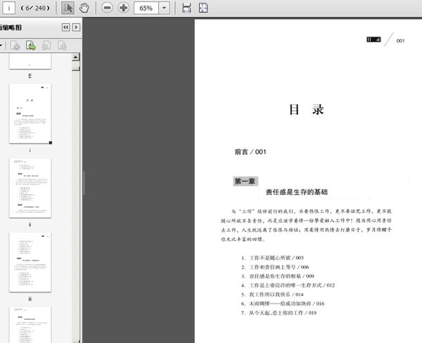Click heading 责任感是生存的基础
Viewport: 422px width, 343px height.
coord(297,192)
